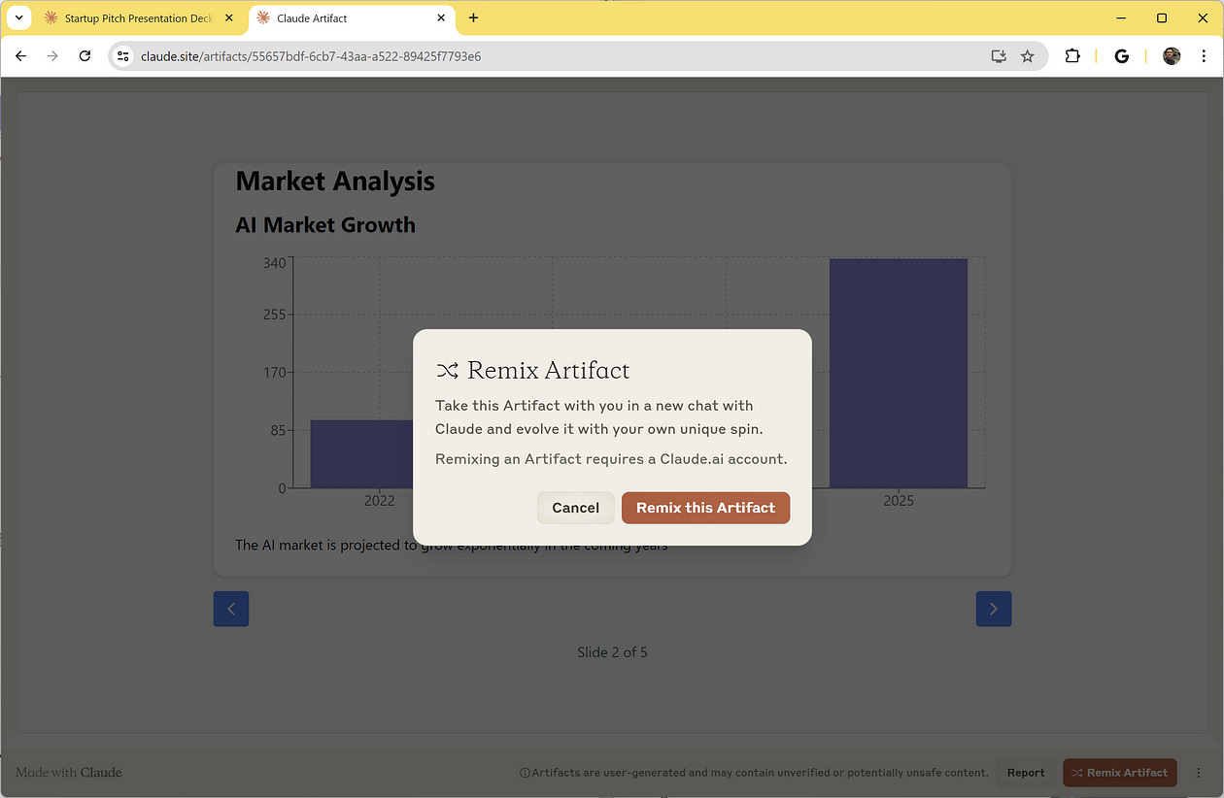Bookmark this page via the star icon
The image size is (1224, 798).
pyautogui.click(x=1028, y=56)
